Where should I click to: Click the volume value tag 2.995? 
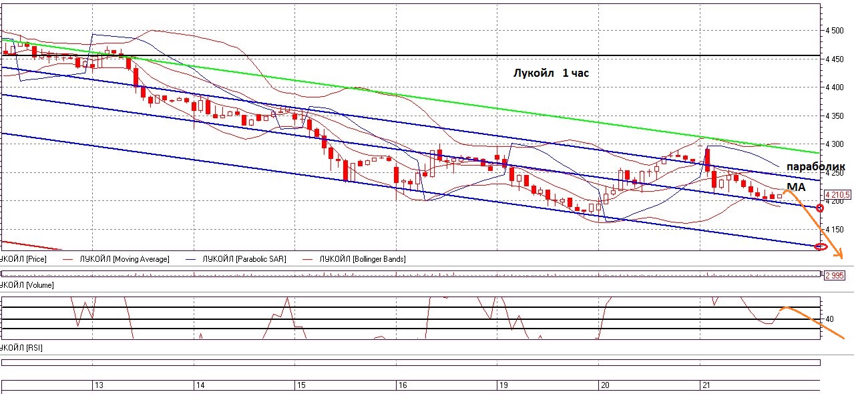click(835, 275)
